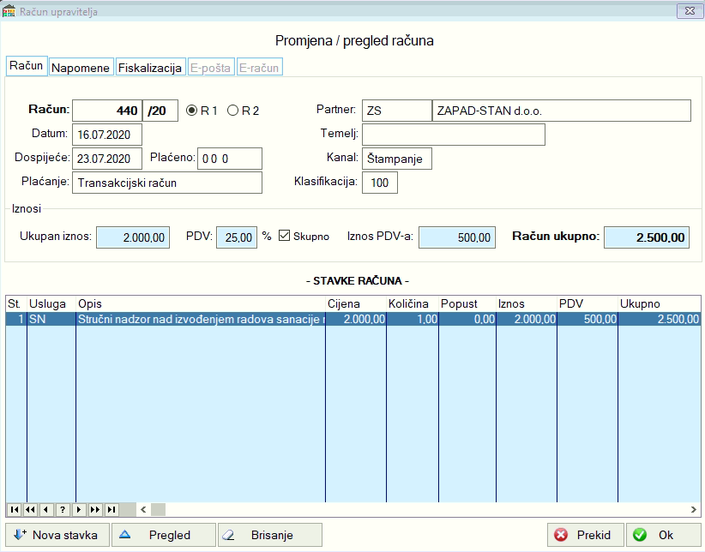This screenshot has height=552, width=705.
Task: Close the Račun upravitelja window
Action: pos(690,11)
